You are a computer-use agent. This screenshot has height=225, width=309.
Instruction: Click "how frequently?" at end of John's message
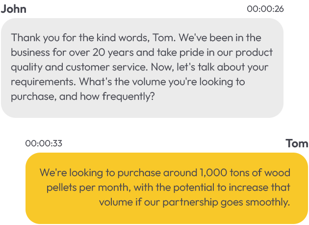(x=117, y=97)
